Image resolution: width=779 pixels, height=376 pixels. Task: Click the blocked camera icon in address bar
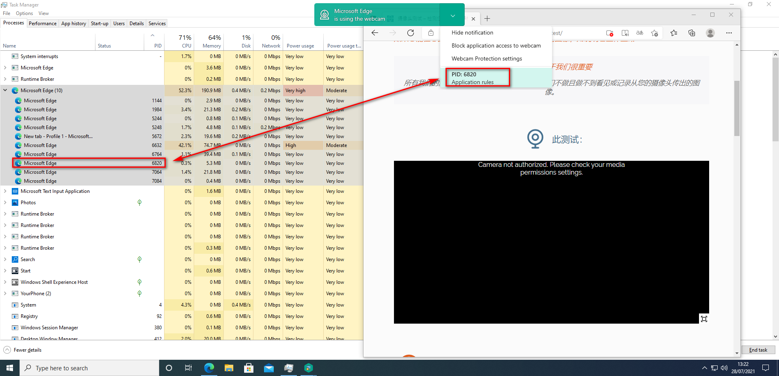(609, 33)
